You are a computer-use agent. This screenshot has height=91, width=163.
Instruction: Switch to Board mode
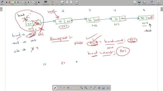tap(135, 3)
